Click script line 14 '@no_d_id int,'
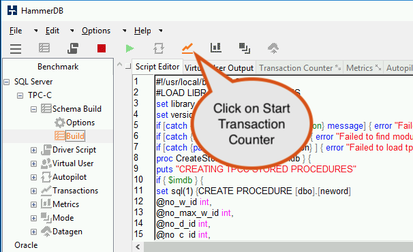 [x=183, y=224]
